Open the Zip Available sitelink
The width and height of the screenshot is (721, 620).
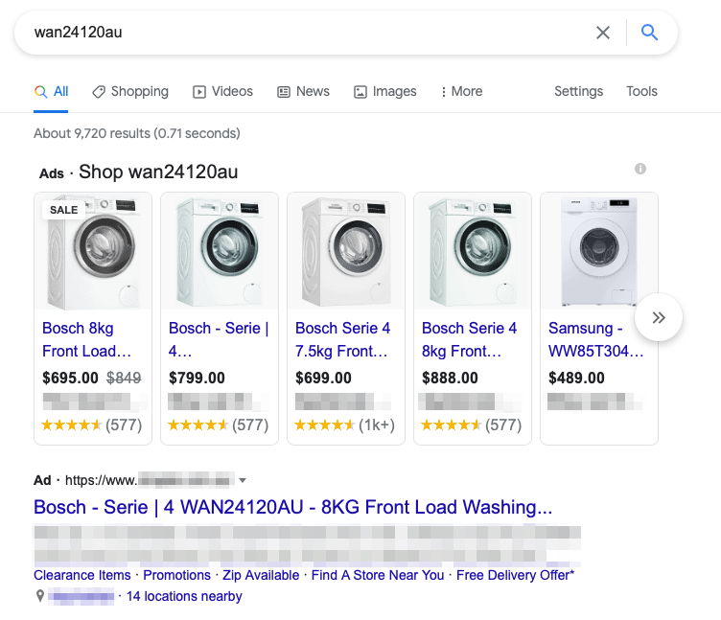(261, 575)
